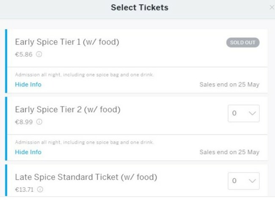Click info icon beside €8.99 price
Image resolution: width=275 pixels, height=200 pixels.
39,122
